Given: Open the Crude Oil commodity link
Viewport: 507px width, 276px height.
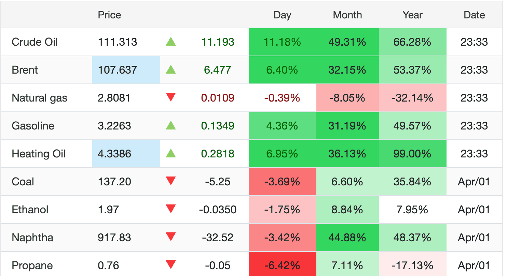Looking at the screenshot, I should [x=35, y=42].
